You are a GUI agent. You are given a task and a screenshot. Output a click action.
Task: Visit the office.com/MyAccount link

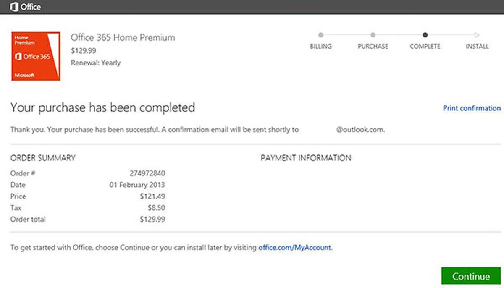(x=295, y=248)
